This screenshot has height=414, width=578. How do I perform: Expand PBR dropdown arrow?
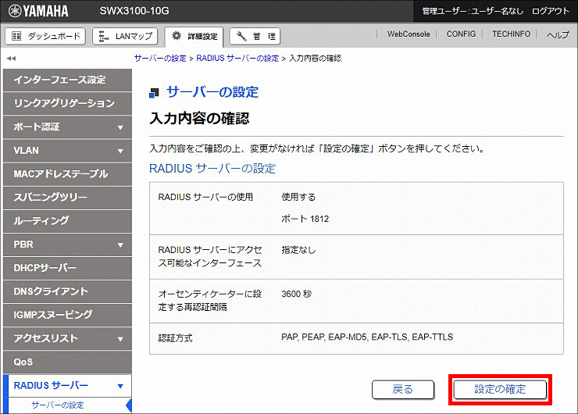point(120,245)
